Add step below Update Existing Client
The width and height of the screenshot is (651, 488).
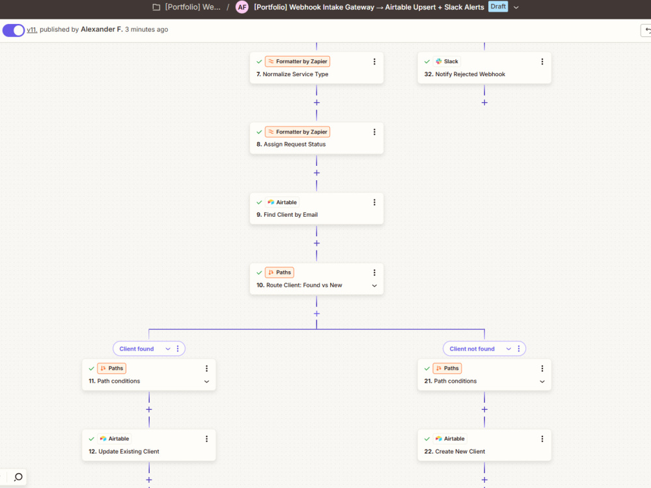149,480
